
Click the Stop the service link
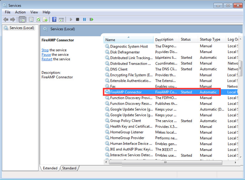[45, 50]
